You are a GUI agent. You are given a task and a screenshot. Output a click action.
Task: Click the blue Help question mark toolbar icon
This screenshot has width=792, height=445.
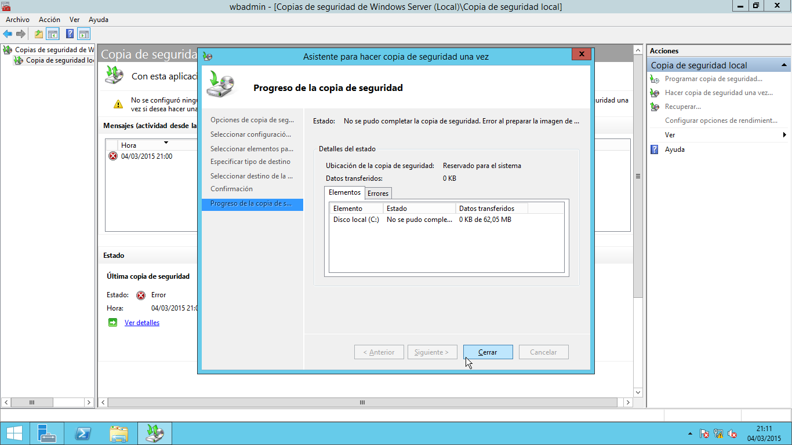(70, 34)
